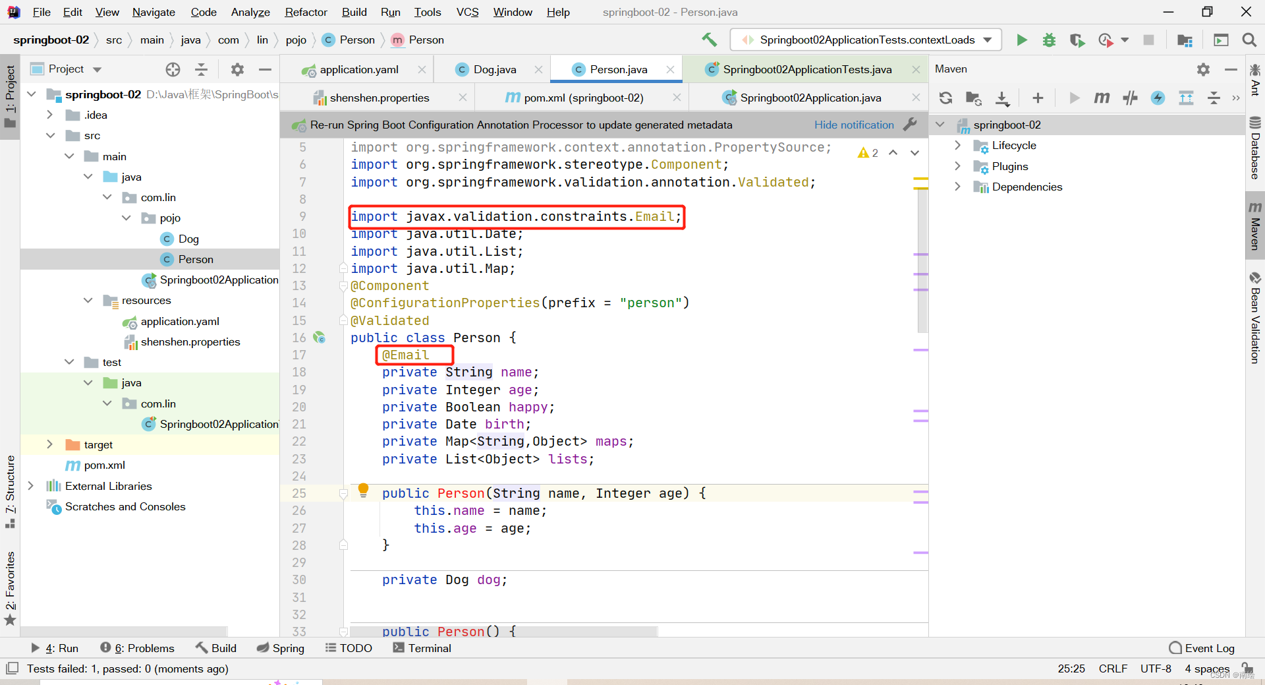Locate current file with target icon
This screenshot has height=685, width=1265.
click(x=173, y=69)
